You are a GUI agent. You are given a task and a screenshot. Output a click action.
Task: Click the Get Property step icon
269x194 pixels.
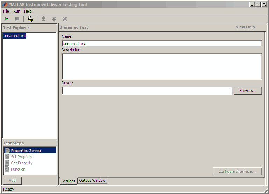(7, 163)
